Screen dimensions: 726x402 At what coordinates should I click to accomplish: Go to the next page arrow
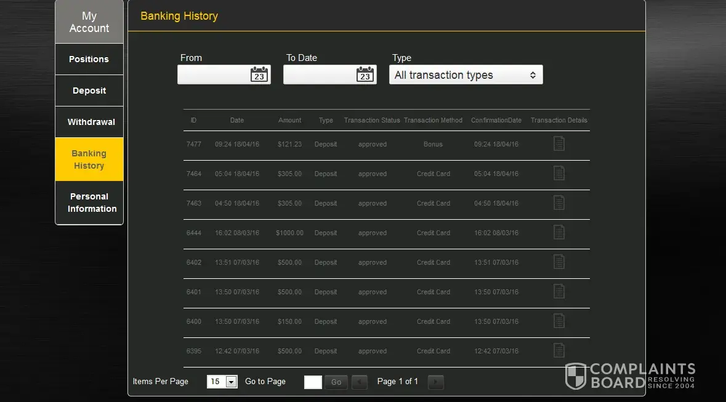pyautogui.click(x=435, y=382)
